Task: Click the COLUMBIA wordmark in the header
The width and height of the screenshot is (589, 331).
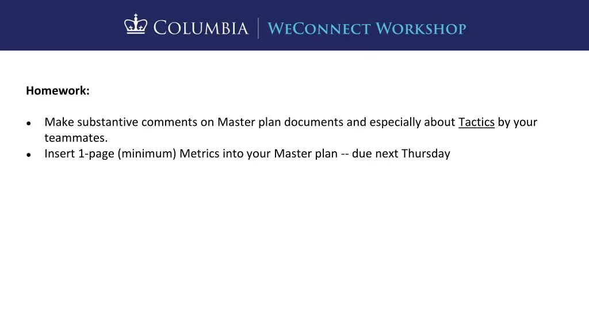Action: tap(201, 28)
